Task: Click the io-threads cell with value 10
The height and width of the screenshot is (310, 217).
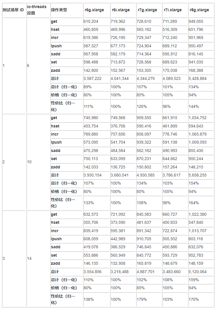Action: click(29, 162)
